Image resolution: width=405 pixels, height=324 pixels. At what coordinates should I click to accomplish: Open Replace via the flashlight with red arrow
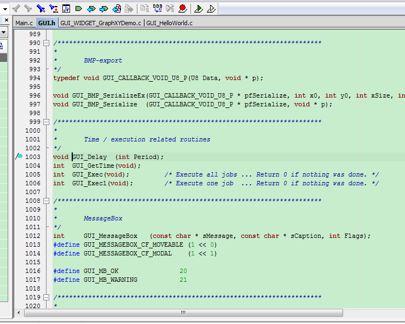pyautogui.click(x=54, y=9)
